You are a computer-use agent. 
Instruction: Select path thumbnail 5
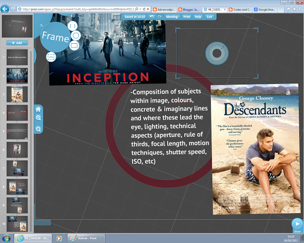tap(17, 131)
